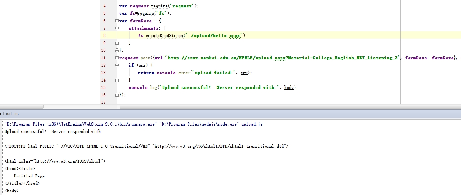461x195 pixels.
Task: Click the html xmlns line in console
Action: 55,161
